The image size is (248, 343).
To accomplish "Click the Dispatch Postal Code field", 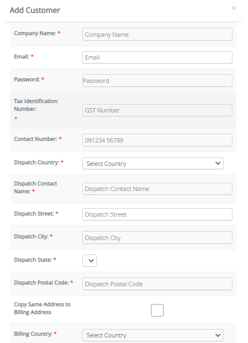I will point(157,284).
